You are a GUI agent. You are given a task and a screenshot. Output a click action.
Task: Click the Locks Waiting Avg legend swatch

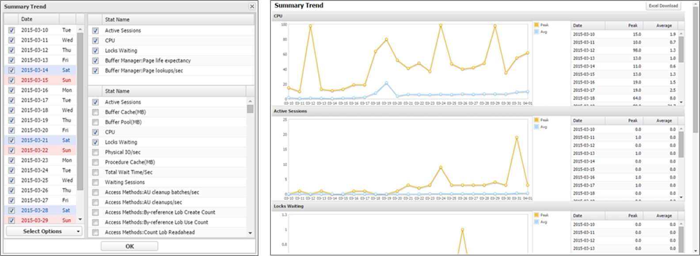point(536,222)
